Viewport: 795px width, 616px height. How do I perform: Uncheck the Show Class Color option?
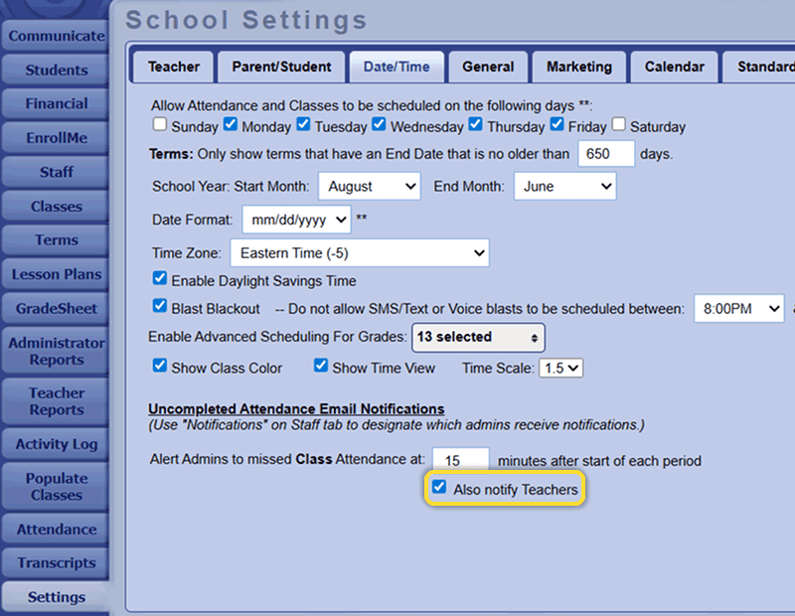pyautogui.click(x=160, y=366)
